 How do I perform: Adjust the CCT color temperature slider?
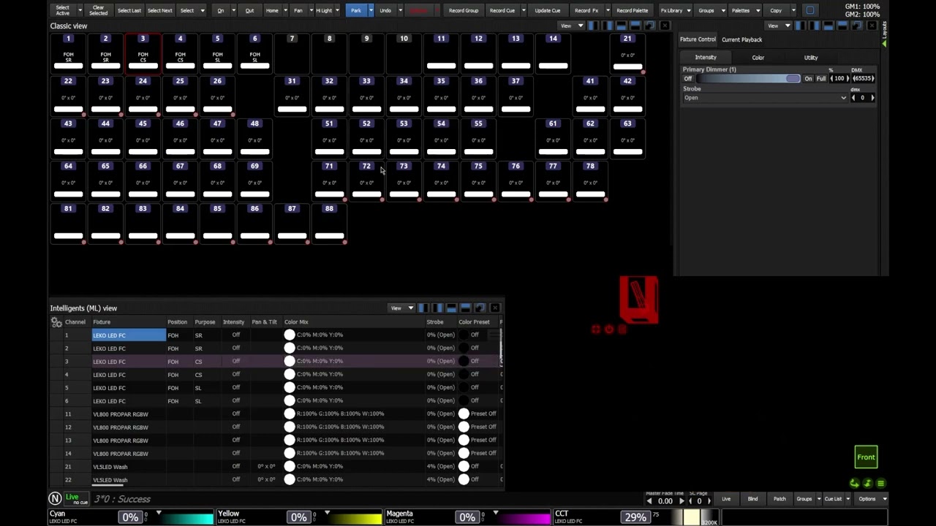click(x=691, y=518)
